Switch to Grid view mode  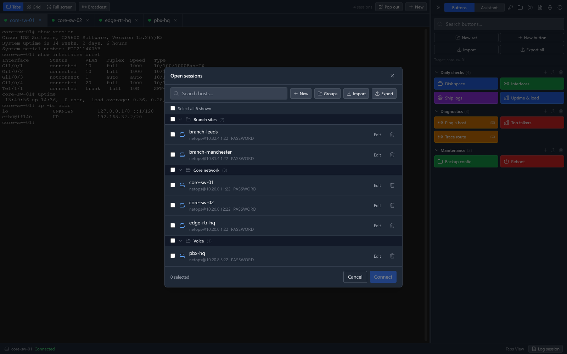coord(34,7)
